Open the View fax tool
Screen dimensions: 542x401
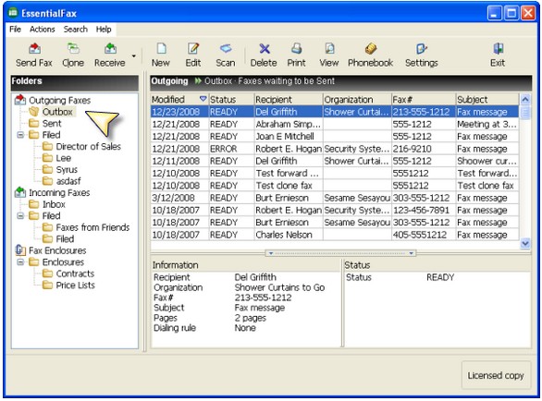(328, 55)
